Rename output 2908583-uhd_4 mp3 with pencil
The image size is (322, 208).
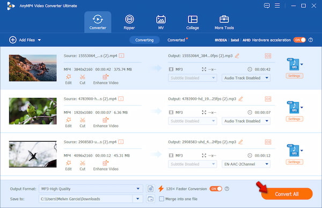[x=240, y=142]
